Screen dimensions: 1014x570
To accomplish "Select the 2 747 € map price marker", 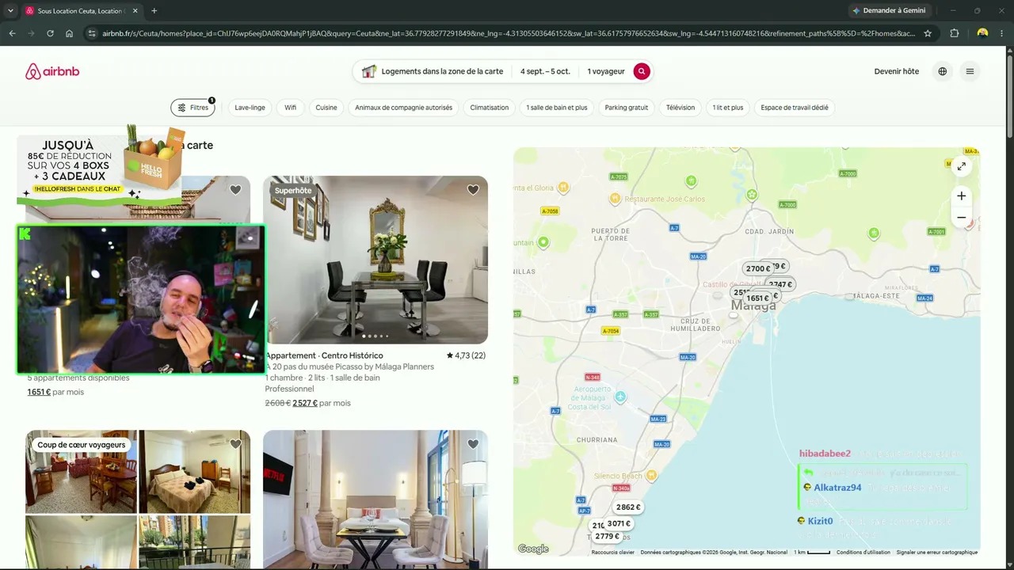I will (781, 284).
